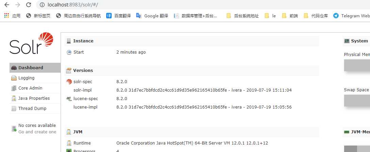Reload the page with refresh icon
Screen dimensions: 370x152
(x=29, y=5)
